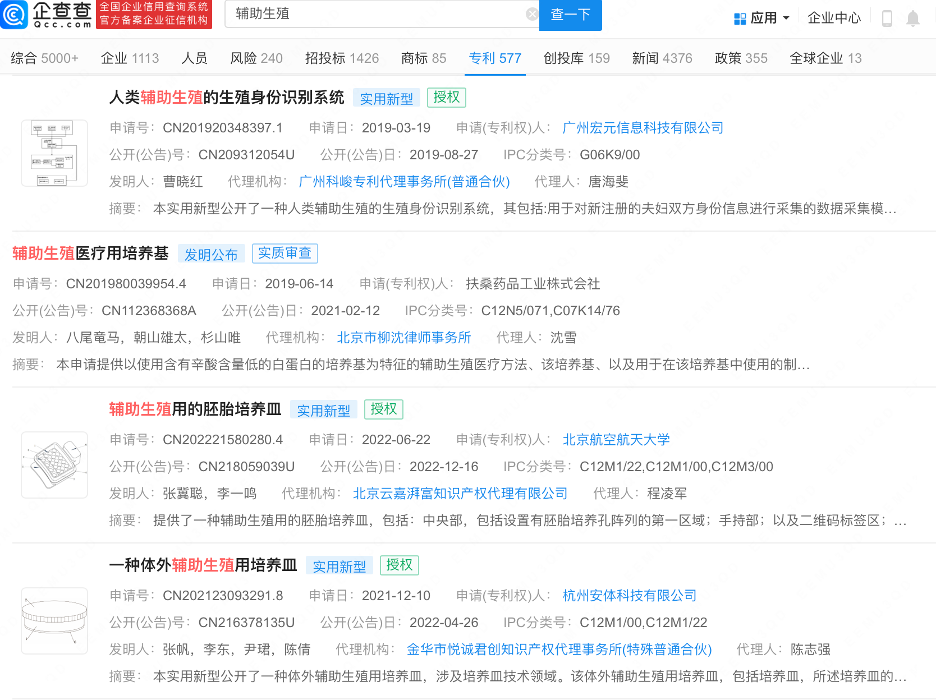The width and height of the screenshot is (936, 700).
Task: Open patent 辅助生殖用的胚胎培养皿
Action: (x=195, y=409)
